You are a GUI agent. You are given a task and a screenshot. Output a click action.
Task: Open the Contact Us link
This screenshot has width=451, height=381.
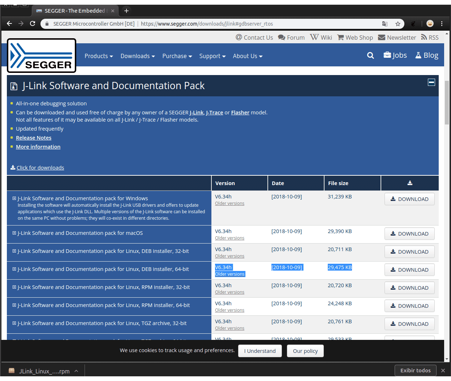(254, 38)
